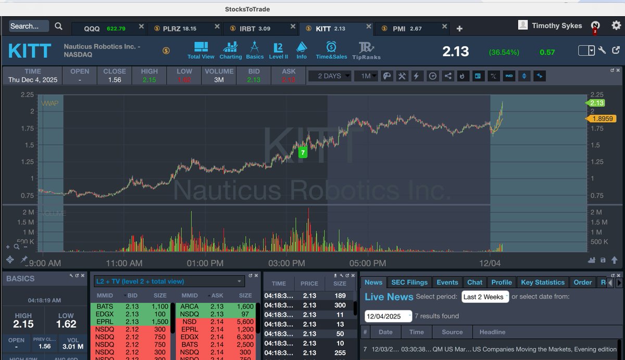Open the Total View panel

tap(201, 50)
